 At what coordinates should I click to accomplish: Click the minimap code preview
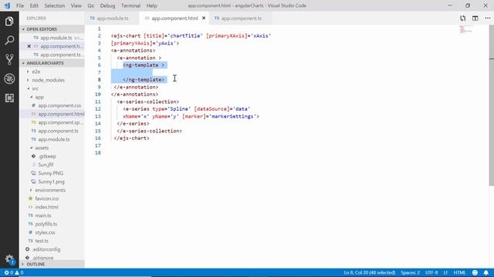pyautogui.click(x=465, y=30)
